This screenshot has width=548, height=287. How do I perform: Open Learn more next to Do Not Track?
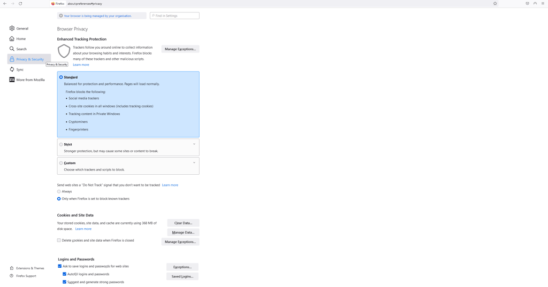pyautogui.click(x=170, y=185)
